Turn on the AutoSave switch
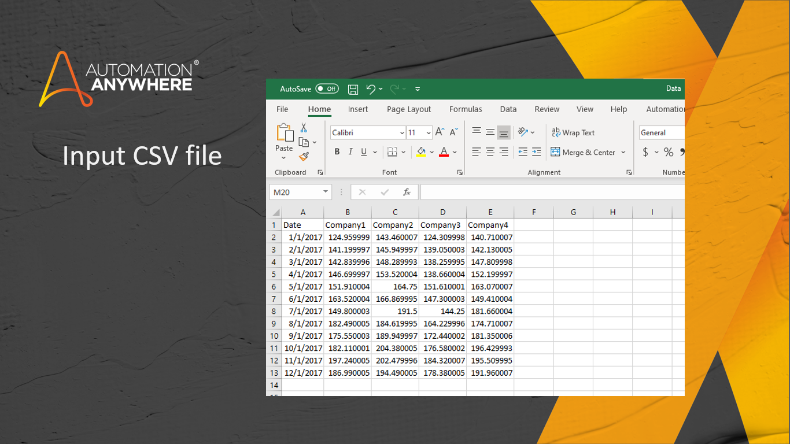The height and width of the screenshot is (444, 790). pyautogui.click(x=327, y=89)
